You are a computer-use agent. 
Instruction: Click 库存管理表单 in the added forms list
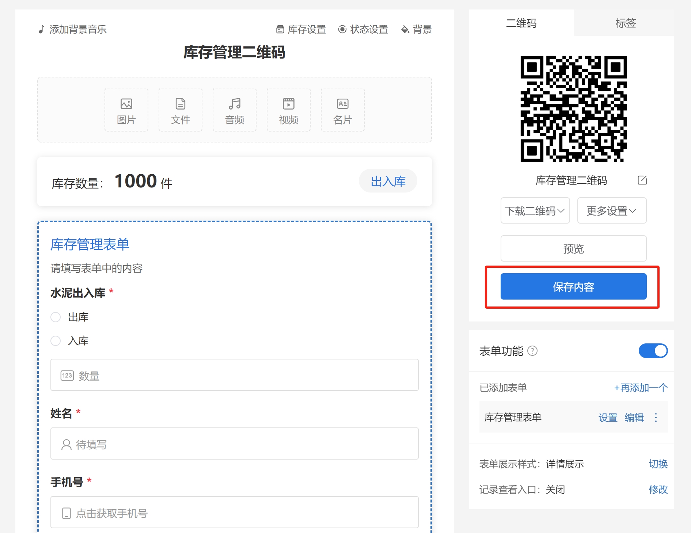[513, 418]
